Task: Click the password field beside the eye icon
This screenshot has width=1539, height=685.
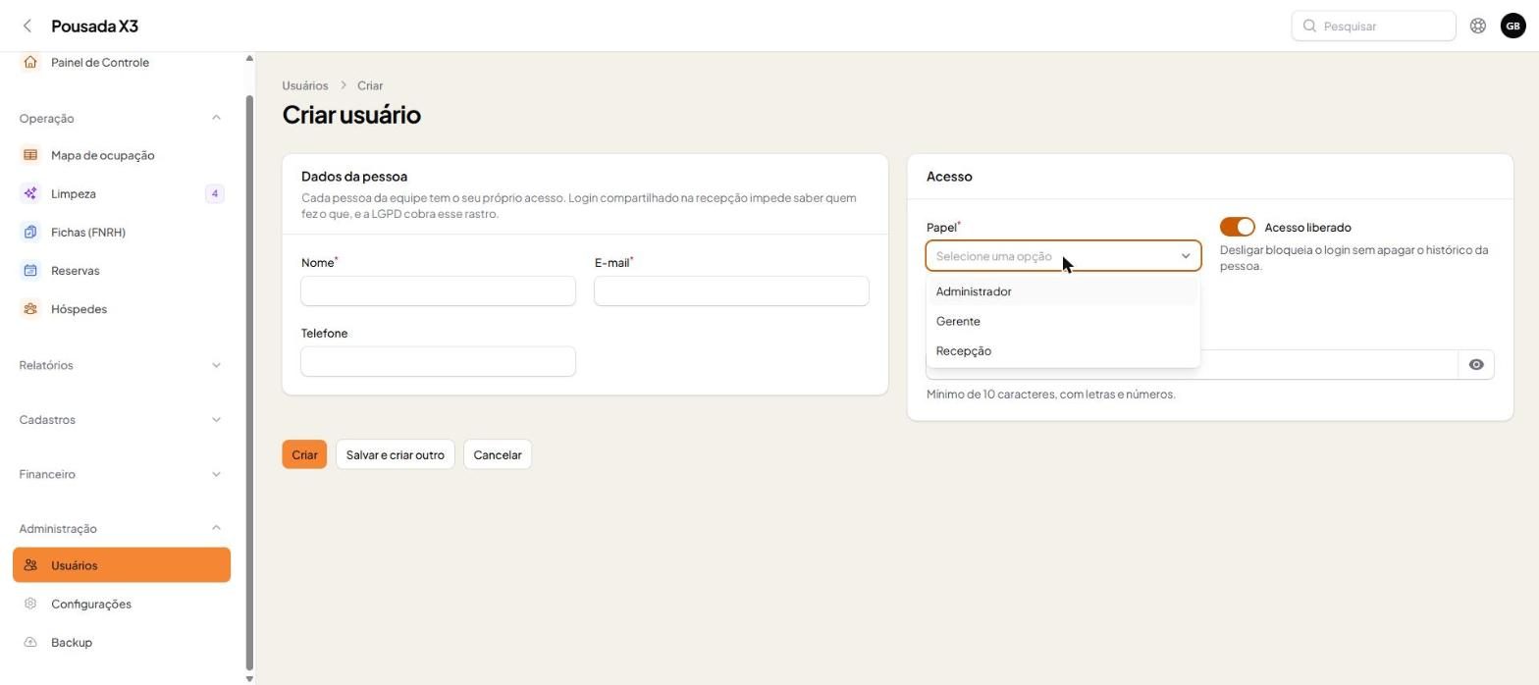Action: point(1193,365)
